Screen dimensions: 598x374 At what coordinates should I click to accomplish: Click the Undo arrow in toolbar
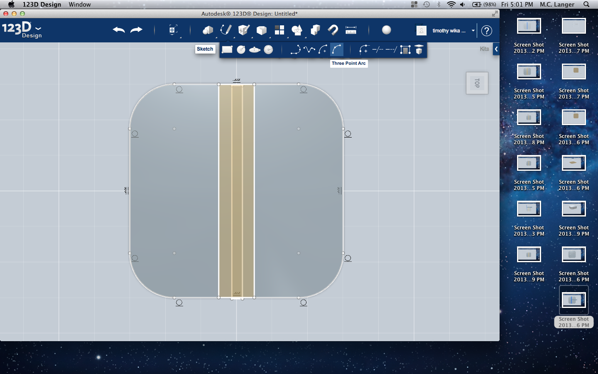tap(119, 30)
